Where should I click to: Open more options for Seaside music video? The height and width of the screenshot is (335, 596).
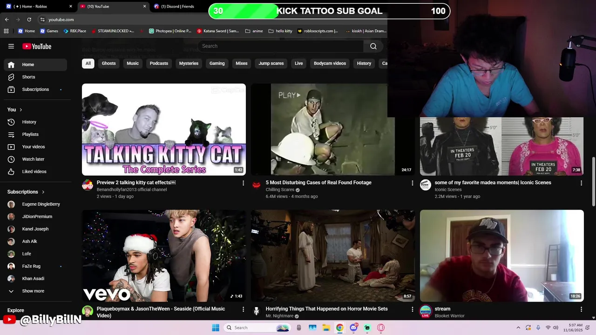click(x=243, y=309)
